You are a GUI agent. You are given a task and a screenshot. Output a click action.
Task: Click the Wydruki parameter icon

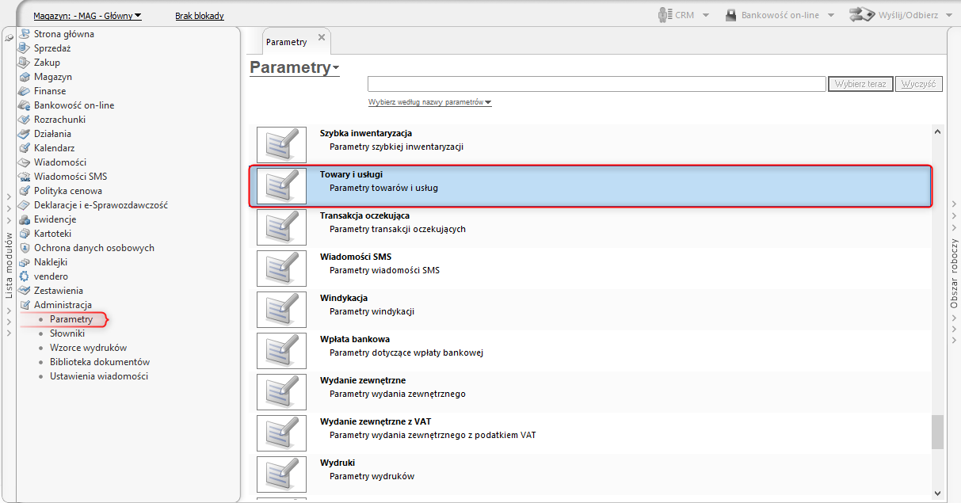pyautogui.click(x=281, y=474)
